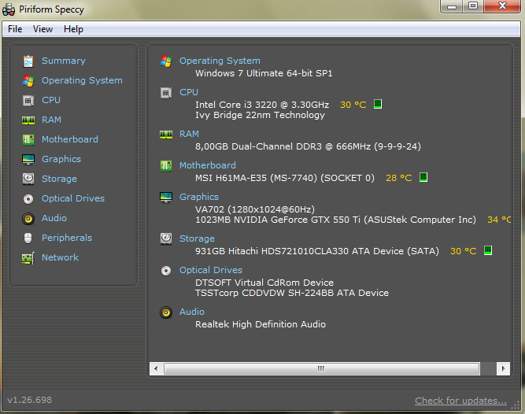Click the text Ivy Bridge 22nm Technology
Screen dimensions: 525x414
[x=261, y=115]
